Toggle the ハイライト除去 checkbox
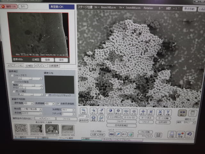 (12, 82)
